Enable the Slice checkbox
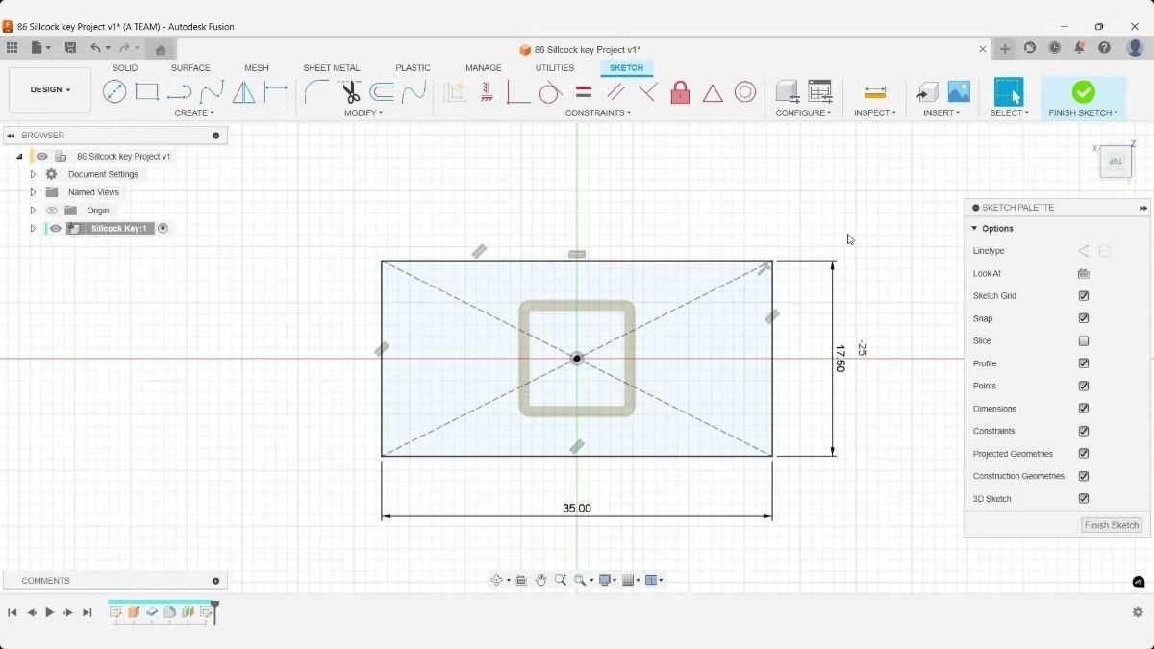The image size is (1154, 649). coord(1084,341)
